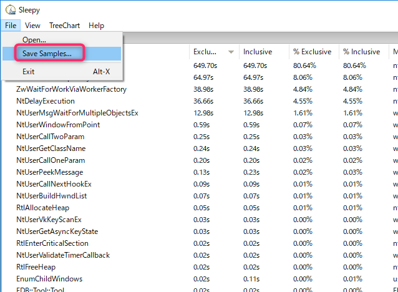Select the NtUserGetClassName row
Screen dimensions: 398x292
pos(199,148)
